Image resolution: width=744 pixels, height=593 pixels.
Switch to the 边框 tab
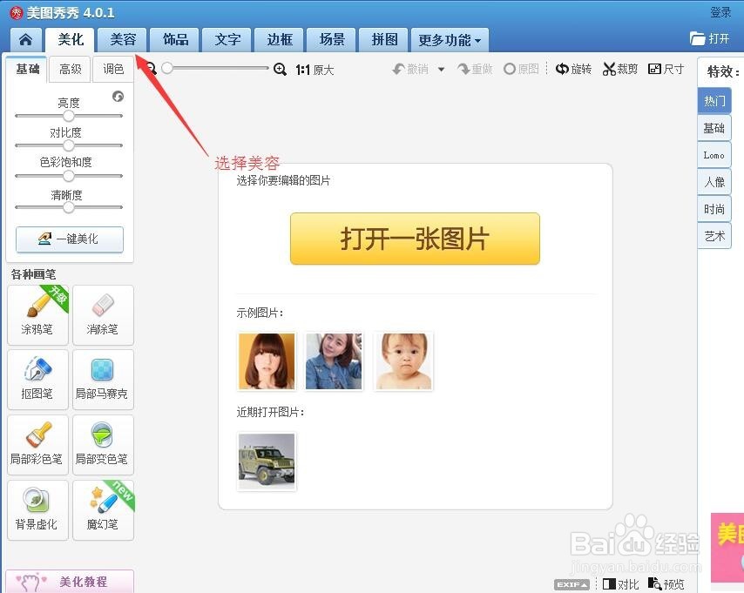coord(280,39)
